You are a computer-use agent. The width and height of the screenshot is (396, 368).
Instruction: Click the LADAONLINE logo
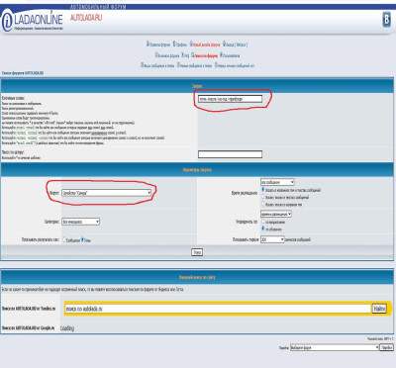(32, 21)
